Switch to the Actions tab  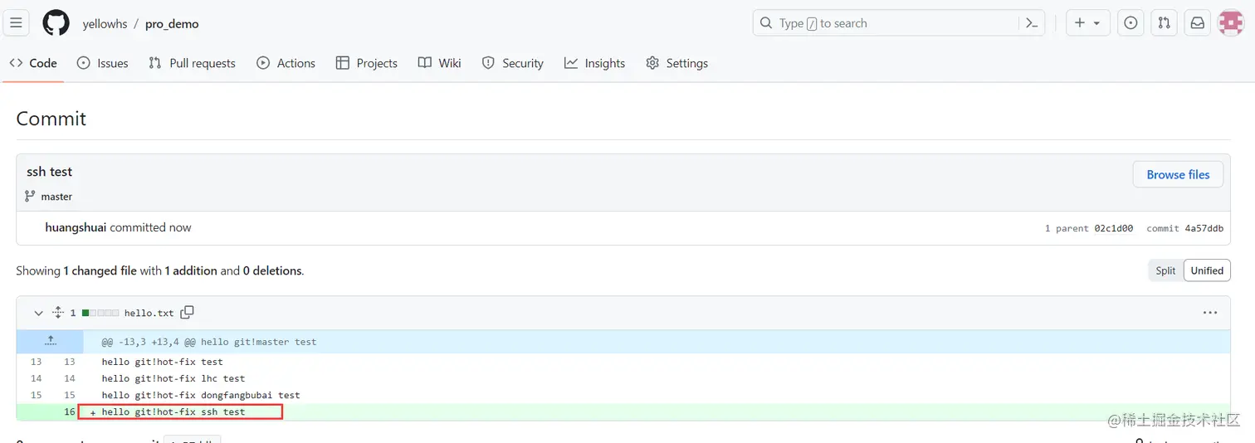tap(286, 63)
